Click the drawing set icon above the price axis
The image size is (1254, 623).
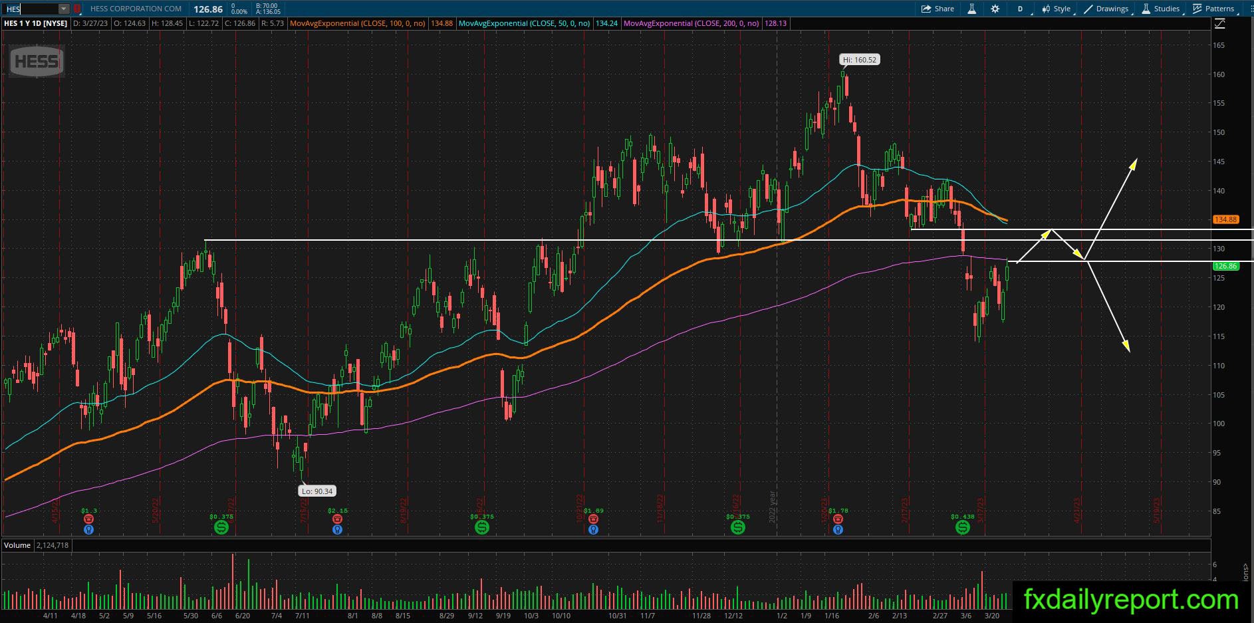tap(1219, 23)
